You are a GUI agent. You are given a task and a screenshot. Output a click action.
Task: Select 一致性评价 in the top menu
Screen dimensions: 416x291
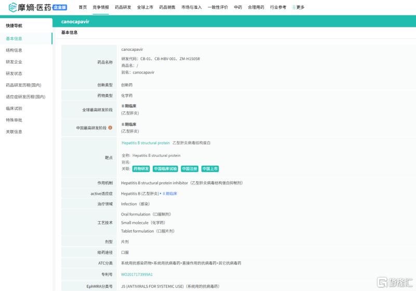(218, 7)
